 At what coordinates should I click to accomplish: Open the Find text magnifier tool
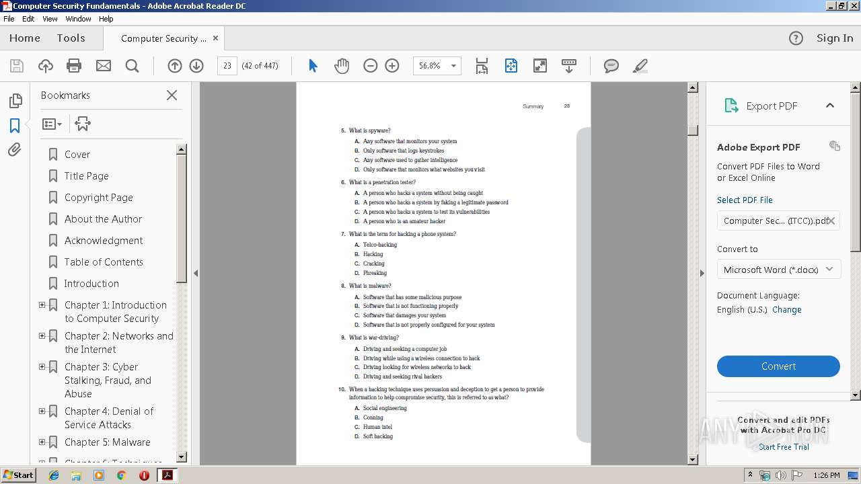[x=133, y=66]
